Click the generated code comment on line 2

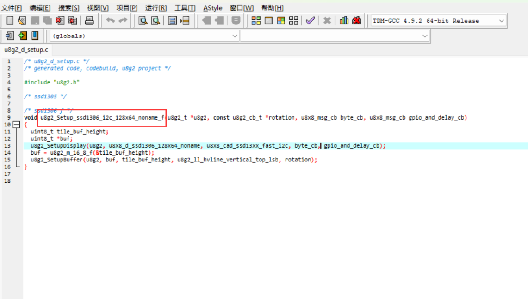[x=97, y=68]
